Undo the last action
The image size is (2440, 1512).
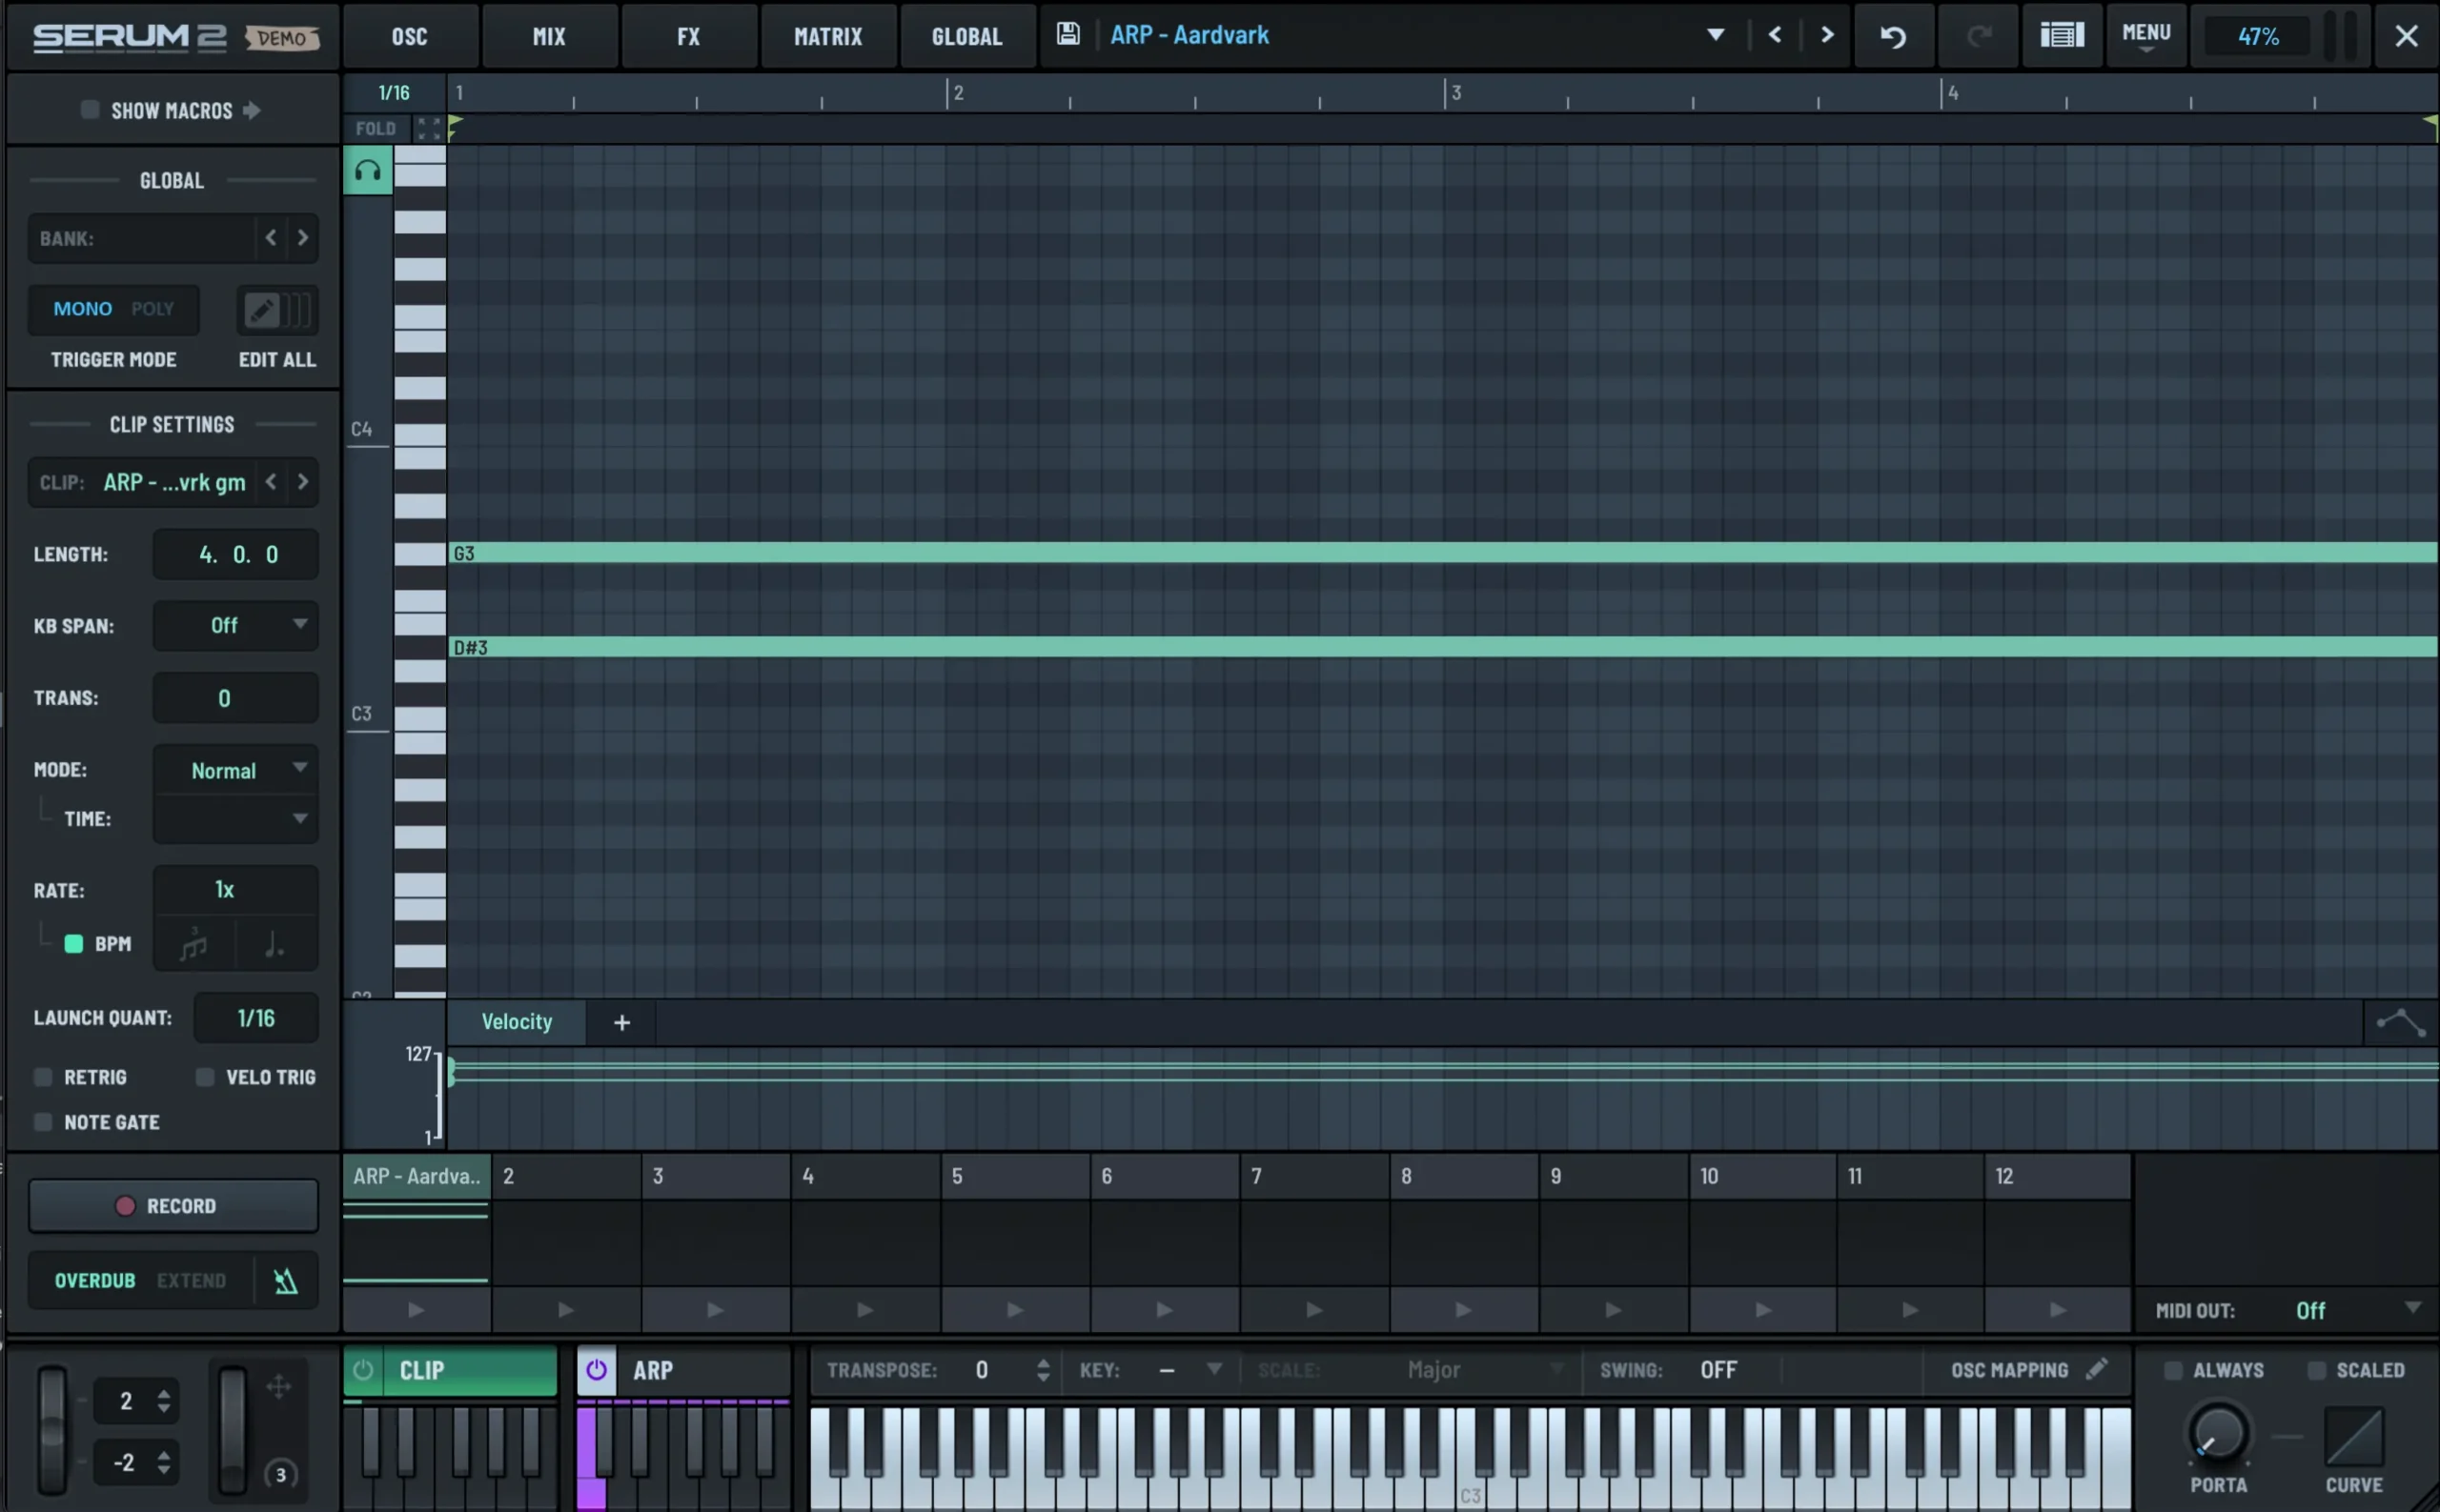[1894, 35]
